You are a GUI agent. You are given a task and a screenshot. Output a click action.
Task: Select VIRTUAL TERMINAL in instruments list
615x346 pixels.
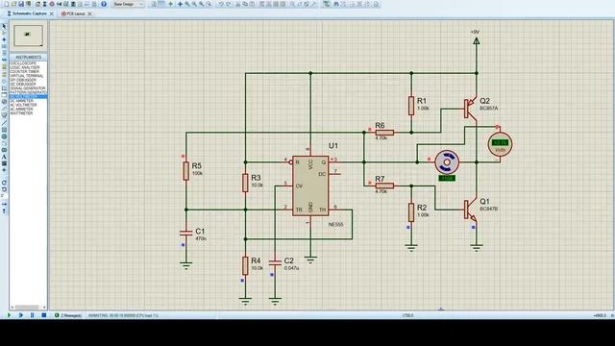pos(26,76)
